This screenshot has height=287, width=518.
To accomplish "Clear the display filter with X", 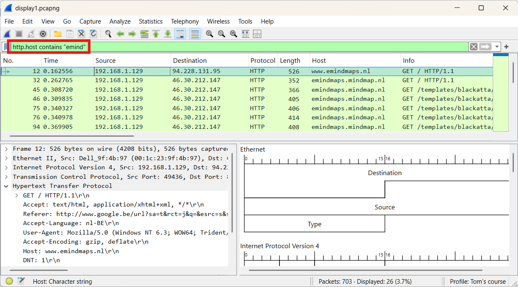I will tap(474, 47).
